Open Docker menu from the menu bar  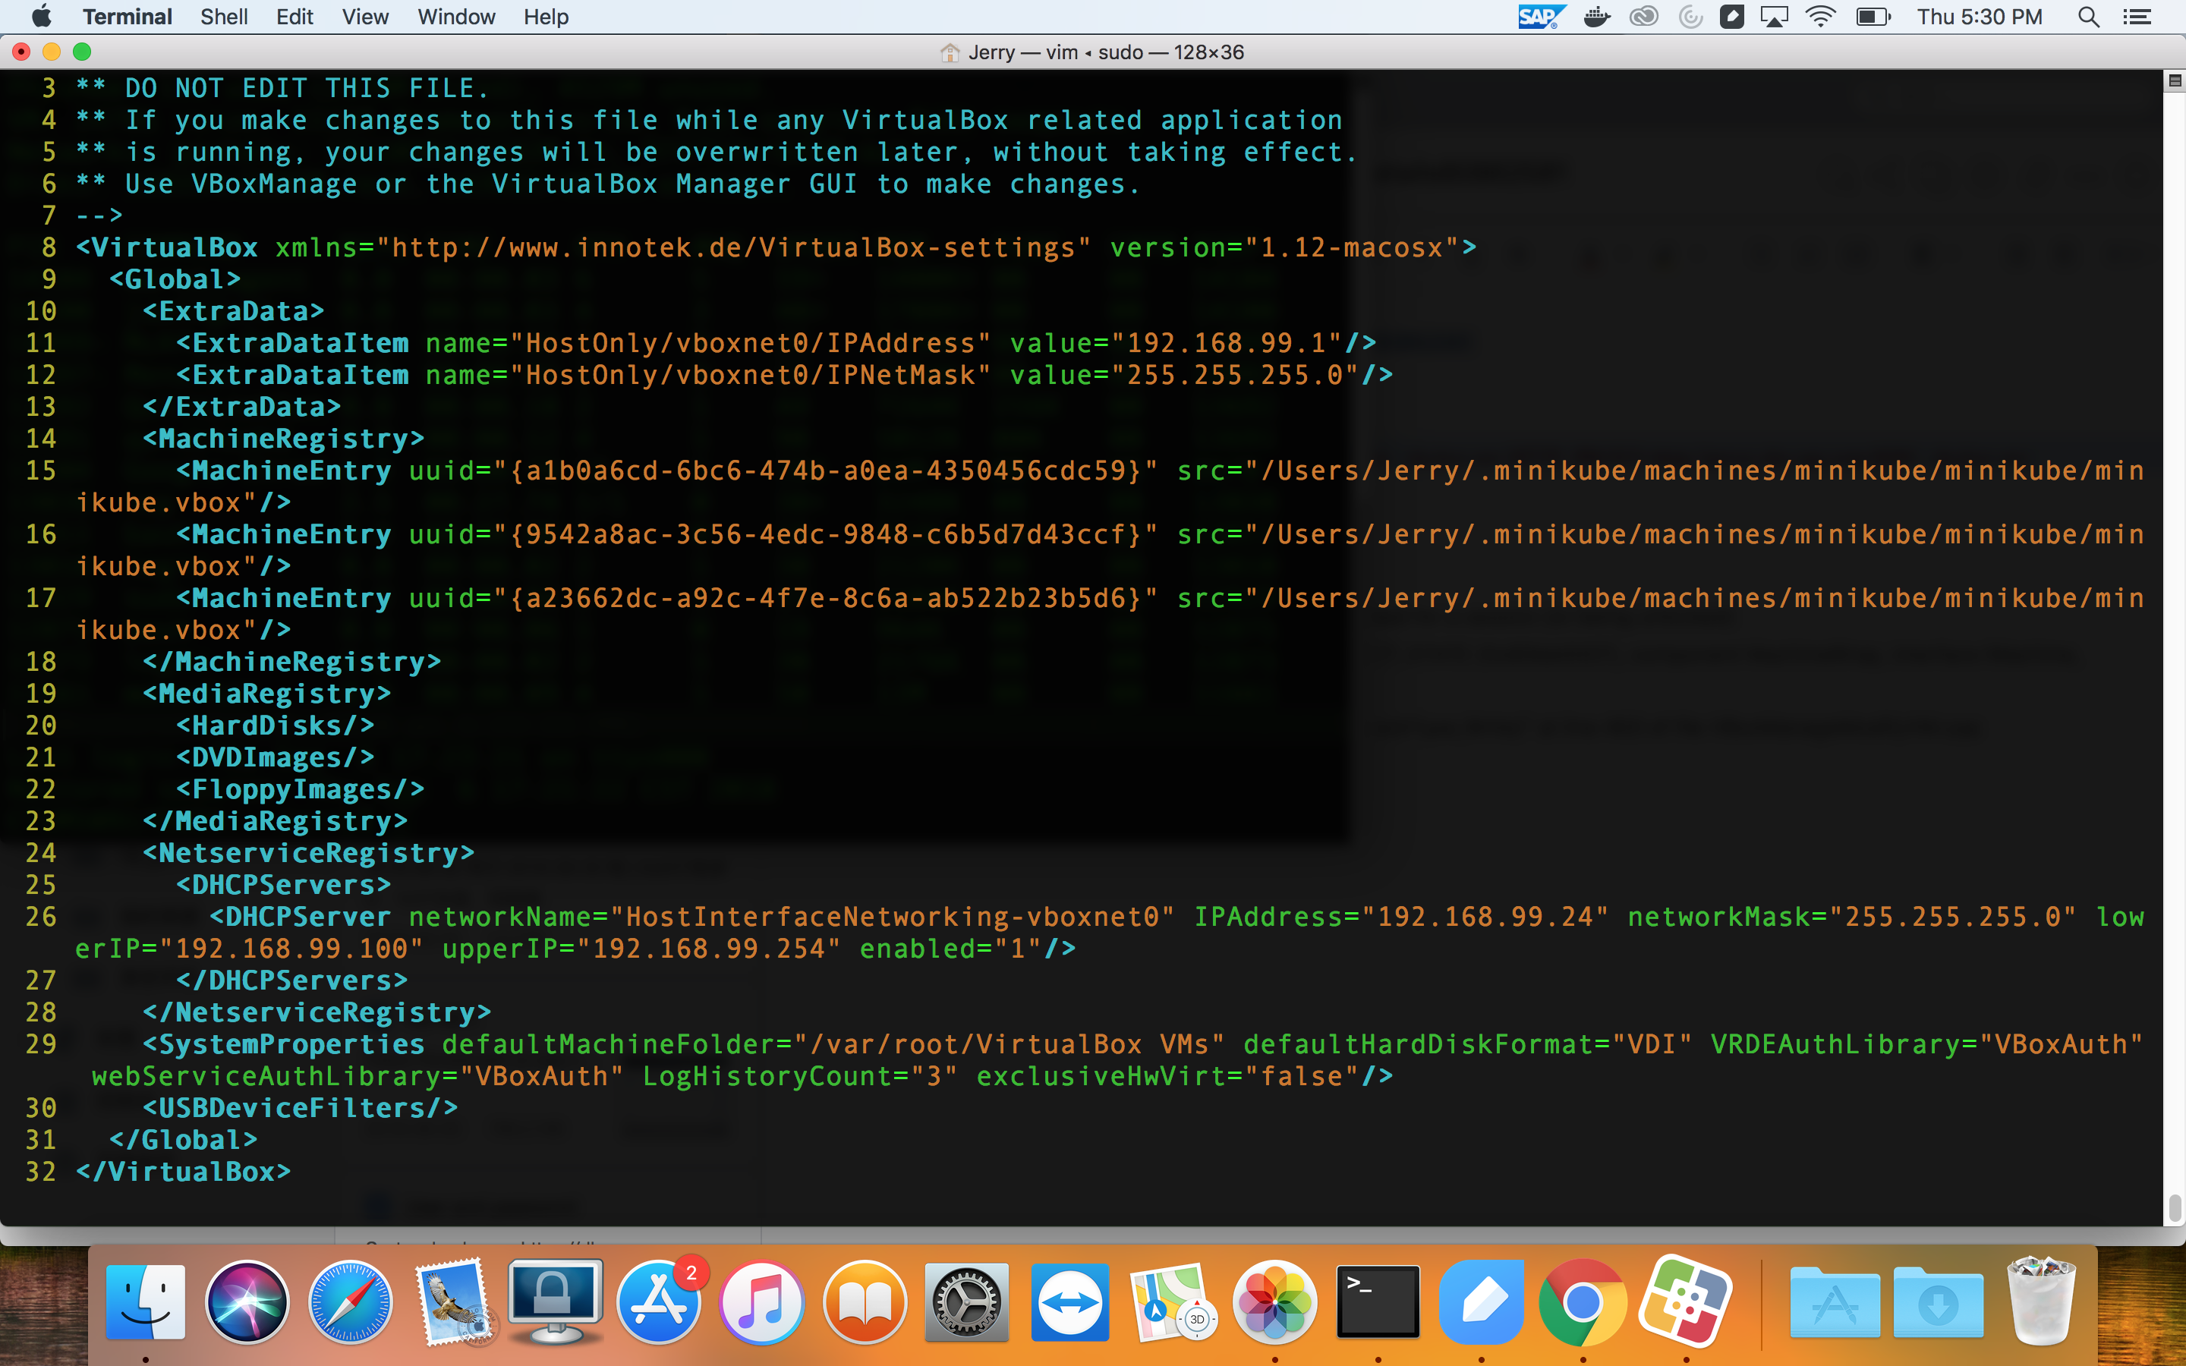(1597, 16)
